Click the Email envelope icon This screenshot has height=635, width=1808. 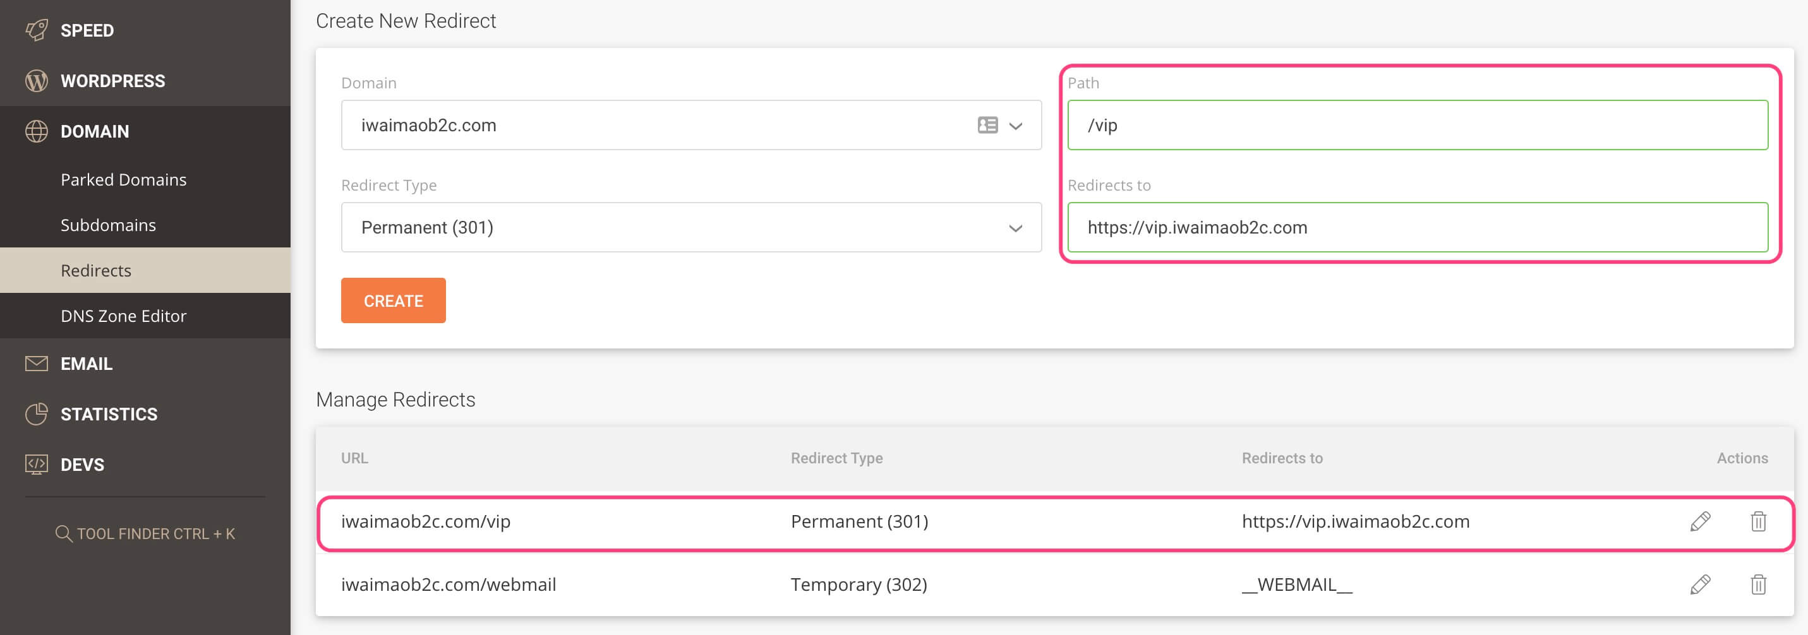click(37, 364)
